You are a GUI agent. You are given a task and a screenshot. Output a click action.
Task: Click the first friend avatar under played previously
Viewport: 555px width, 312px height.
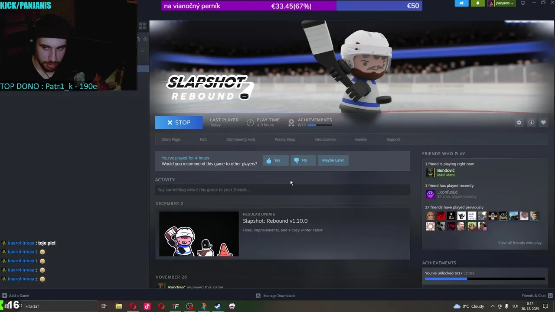[430, 216]
